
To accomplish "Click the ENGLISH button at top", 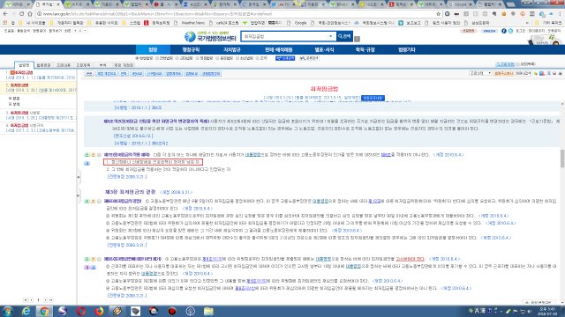I will coord(489,31).
